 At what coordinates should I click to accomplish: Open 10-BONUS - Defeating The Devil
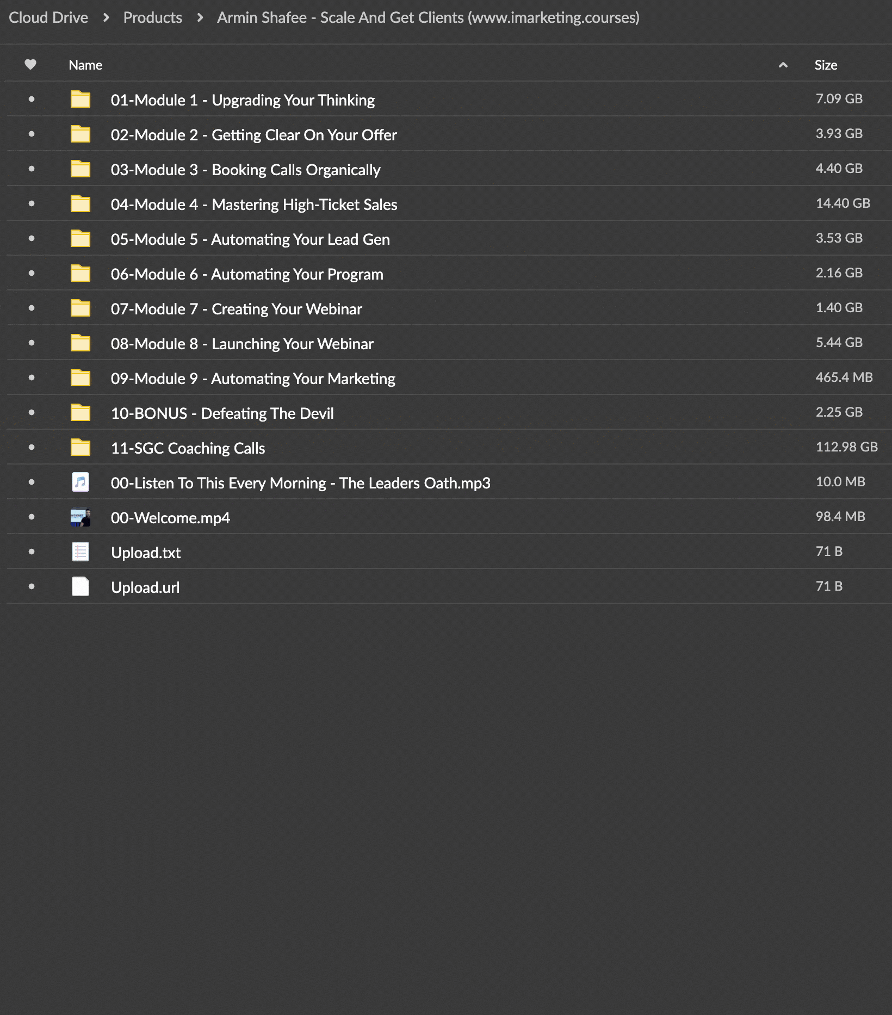(x=222, y=413)
